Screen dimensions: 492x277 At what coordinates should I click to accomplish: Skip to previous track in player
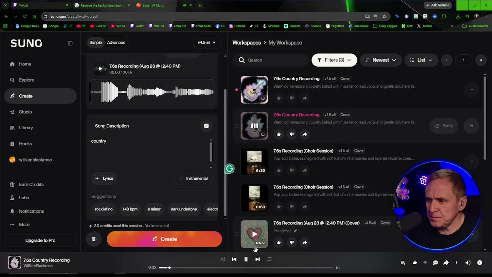click(234, 259)
